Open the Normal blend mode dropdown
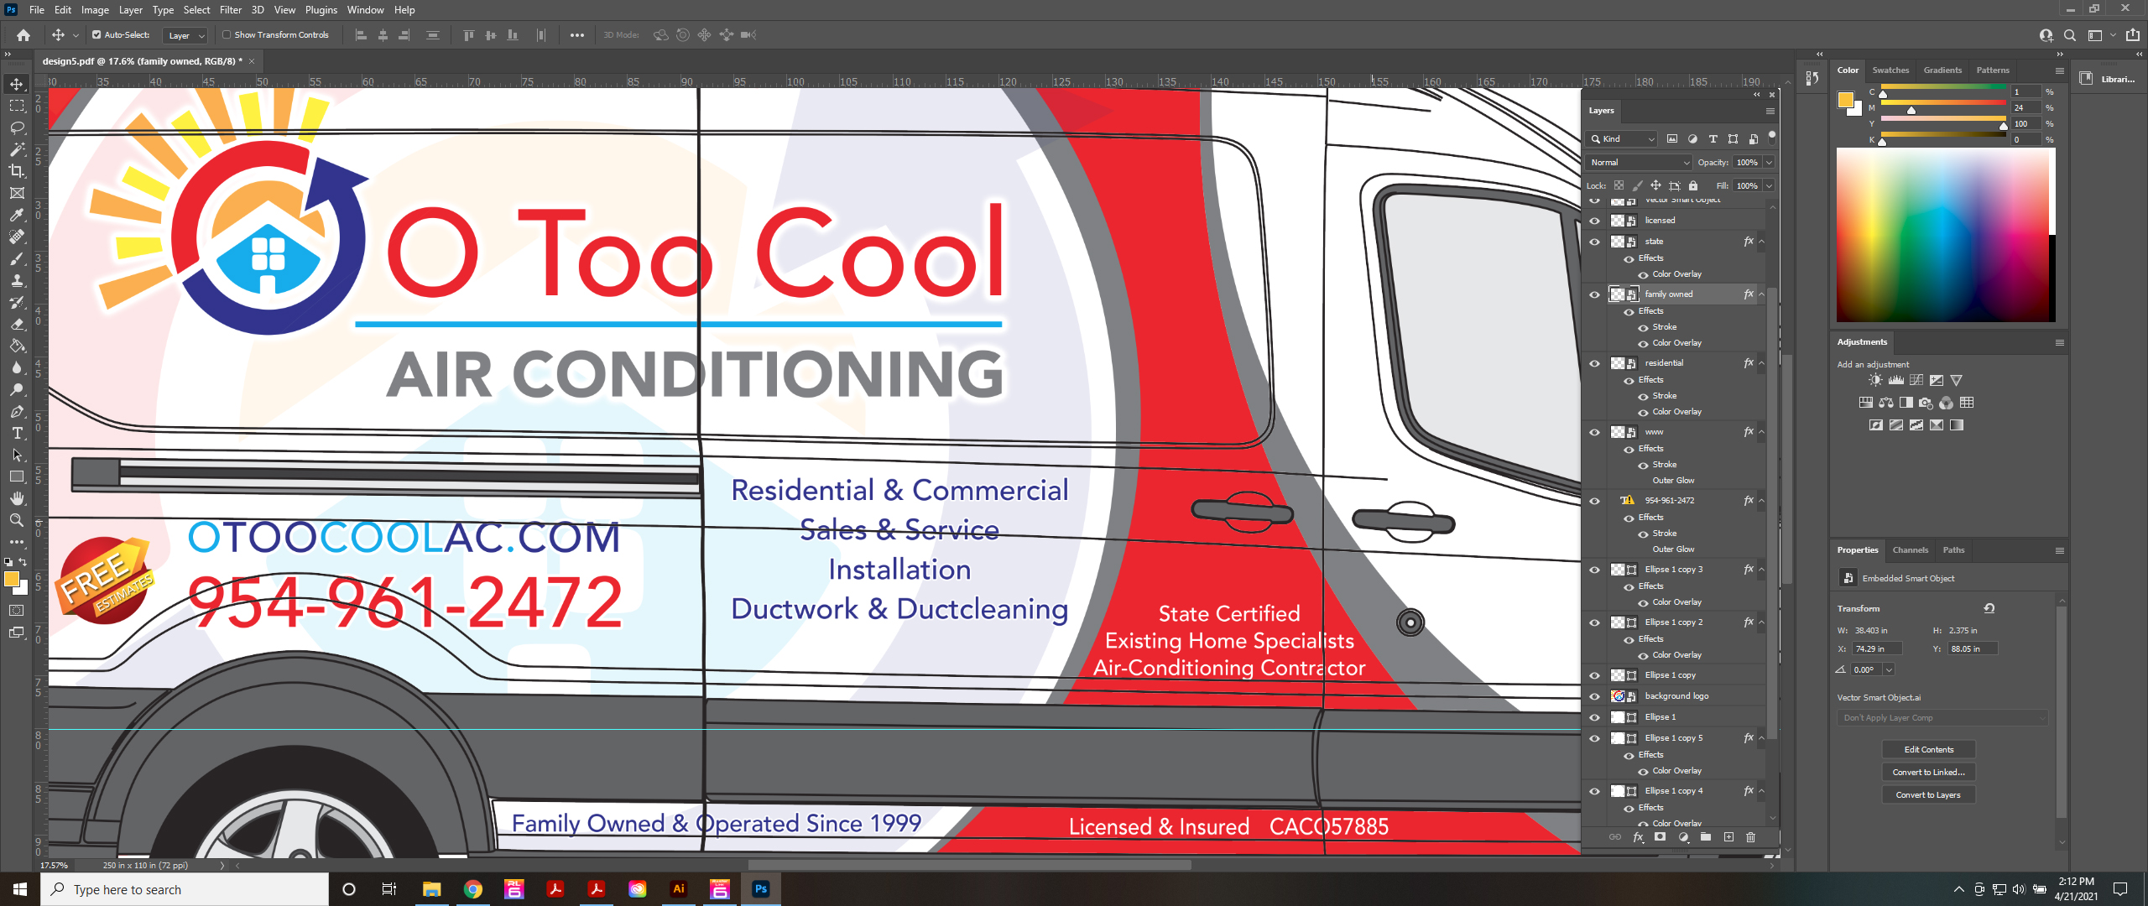Image resolution: width=2148 pixels, height=906 pixels. point(1639,163)
